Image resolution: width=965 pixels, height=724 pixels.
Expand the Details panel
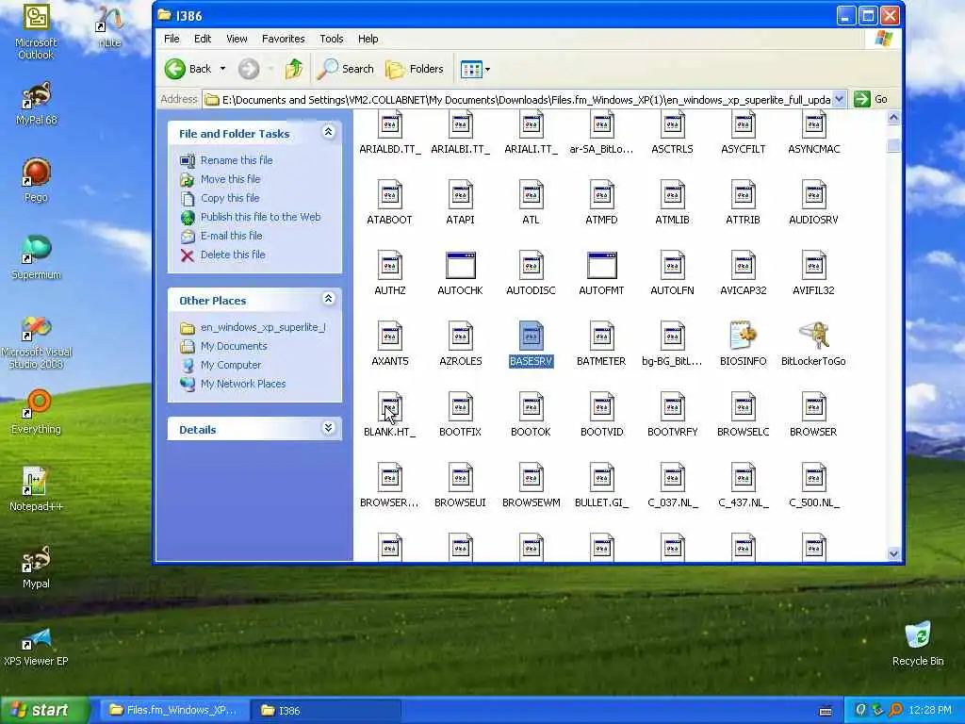tap(328, 428)
